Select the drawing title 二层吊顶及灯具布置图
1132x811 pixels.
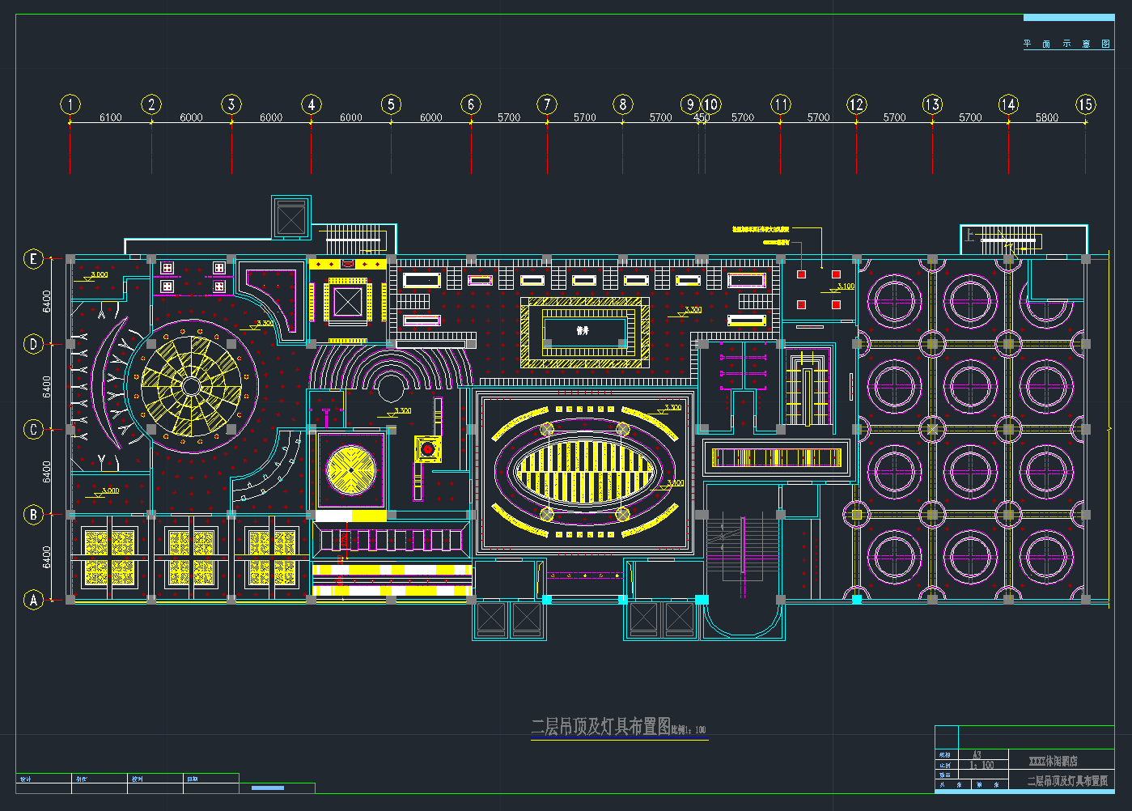coord(600,727)
